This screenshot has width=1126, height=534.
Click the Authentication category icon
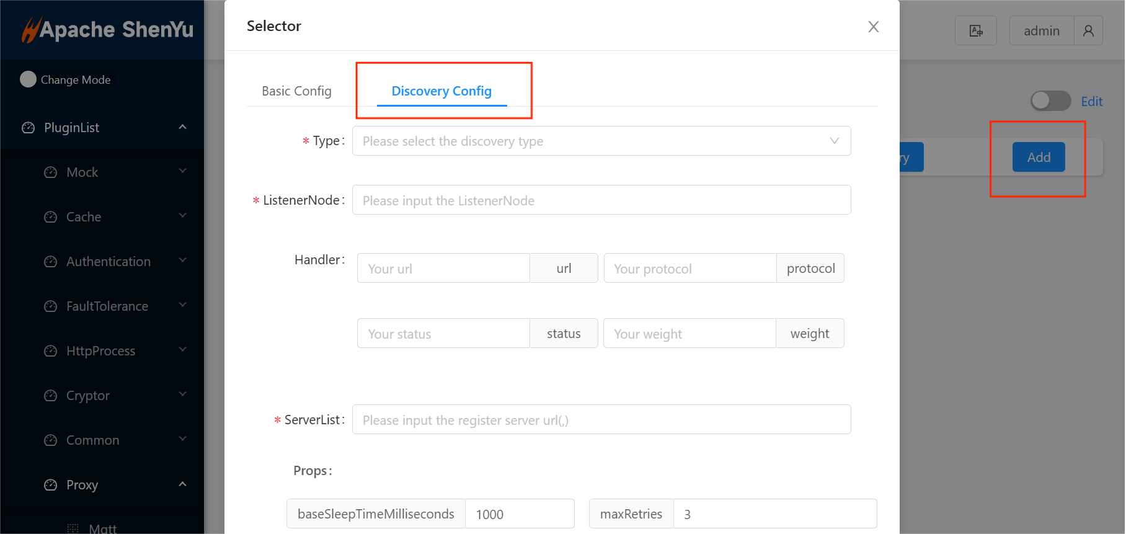pyautogui.click(x=51, y=262)
